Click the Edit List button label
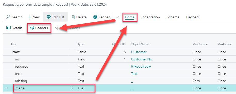The height and width of the screenshot is (94, 236). tap(58, 17)
